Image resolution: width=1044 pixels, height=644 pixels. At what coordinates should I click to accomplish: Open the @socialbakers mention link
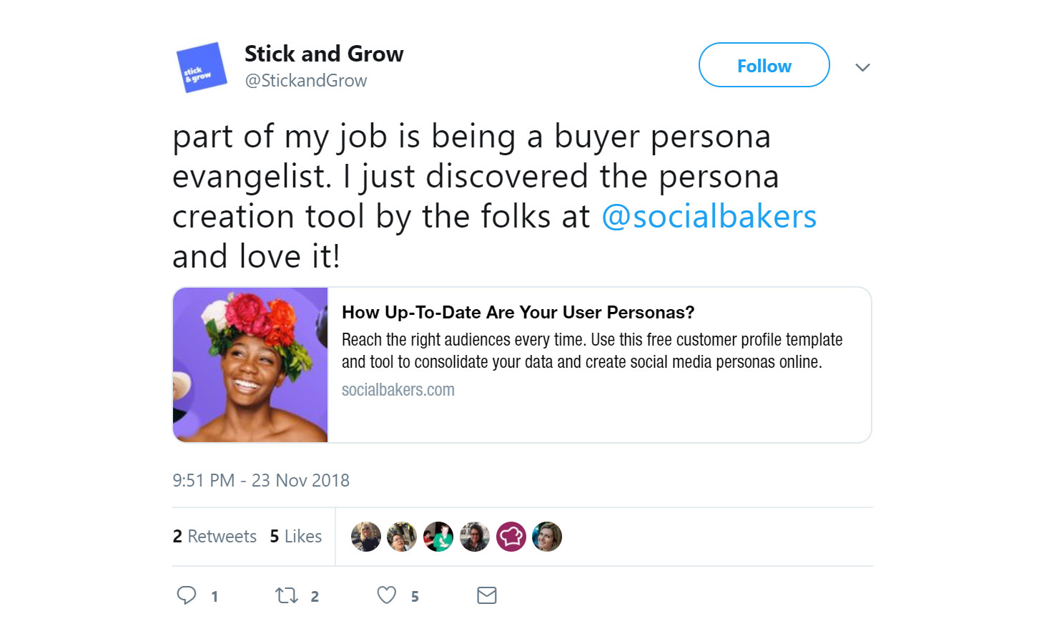click(709, 217)
